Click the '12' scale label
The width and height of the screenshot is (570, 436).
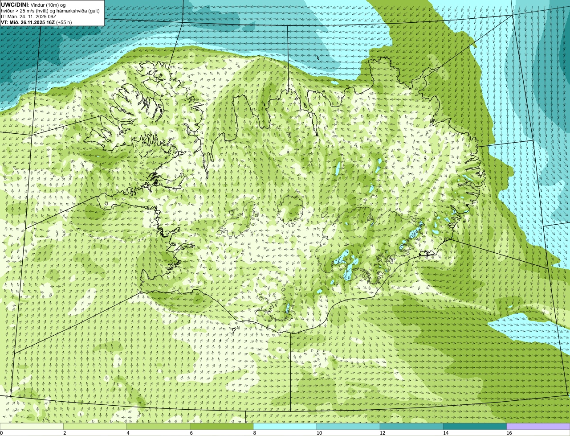point(382,433)
